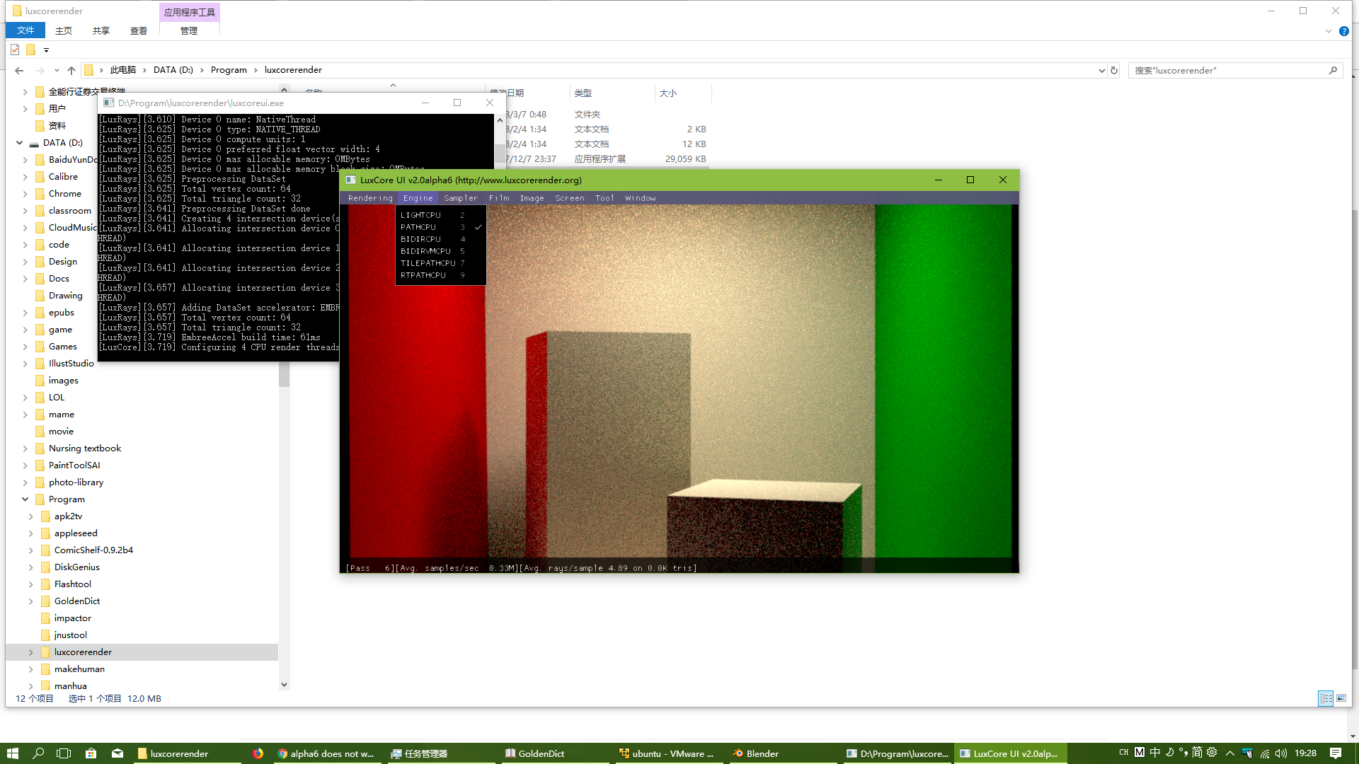Screen dimensions: 1359x764
Task: Expand the Chrome folder in the tree
Action: point(25,193)
